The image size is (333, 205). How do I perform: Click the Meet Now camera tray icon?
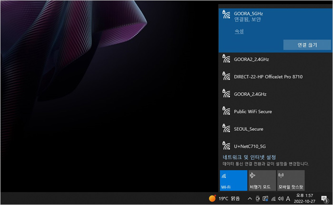[x=258, y=198]
